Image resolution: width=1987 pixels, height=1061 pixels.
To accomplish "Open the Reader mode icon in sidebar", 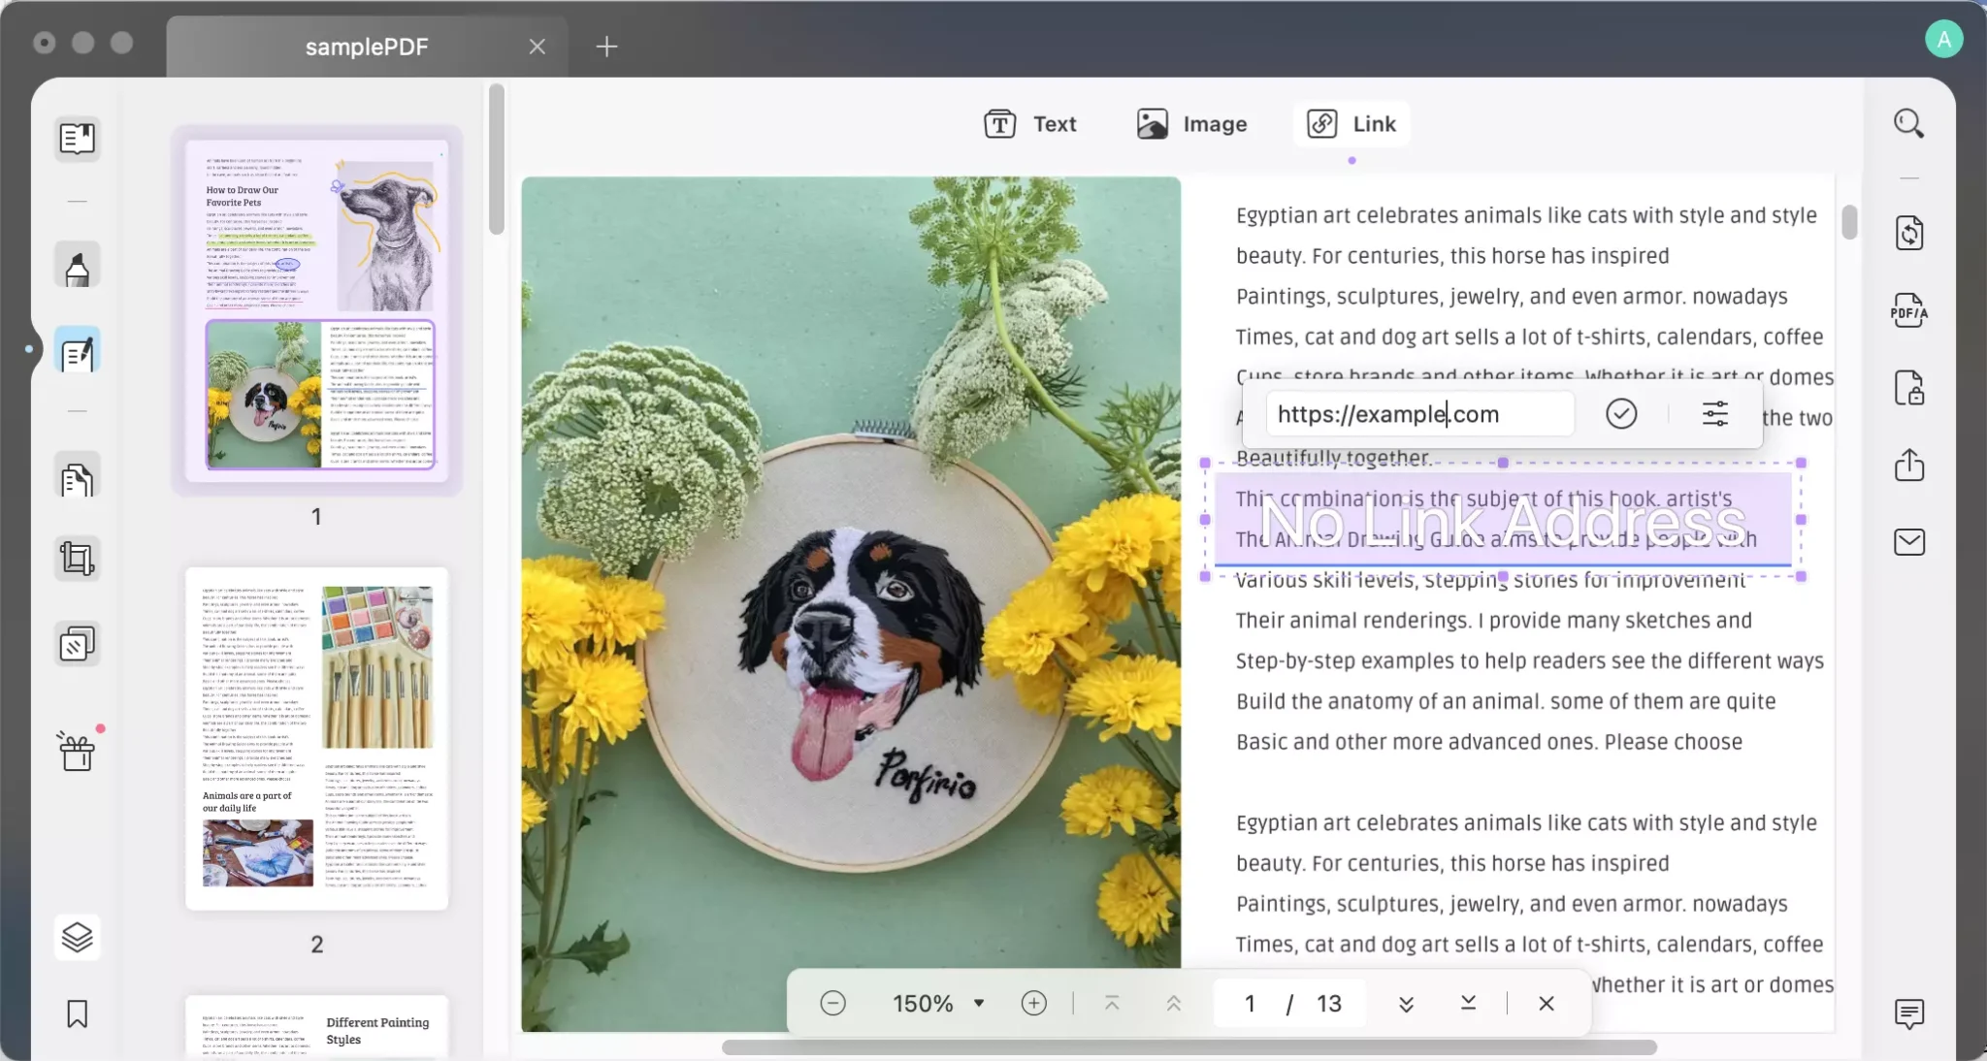I will click(77, 139).
